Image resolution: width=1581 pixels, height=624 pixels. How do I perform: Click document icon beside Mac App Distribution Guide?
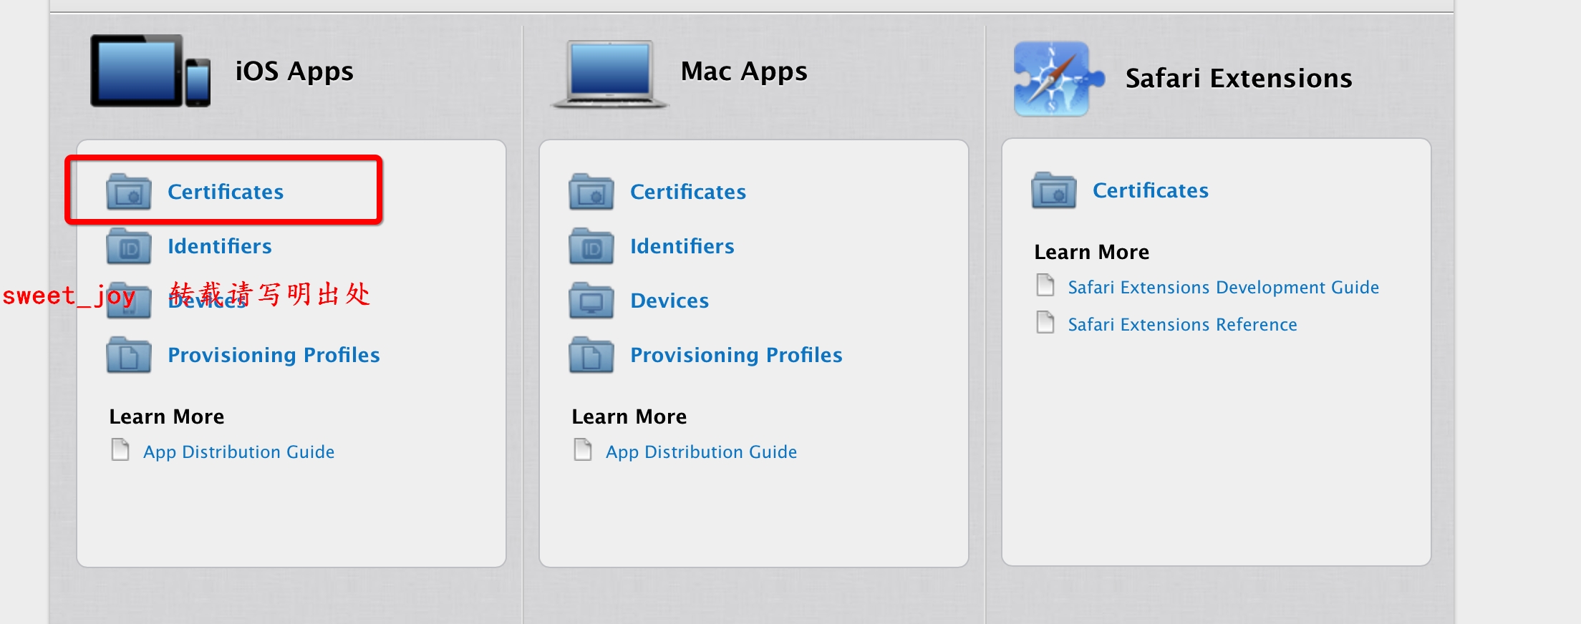click(583, 450)
